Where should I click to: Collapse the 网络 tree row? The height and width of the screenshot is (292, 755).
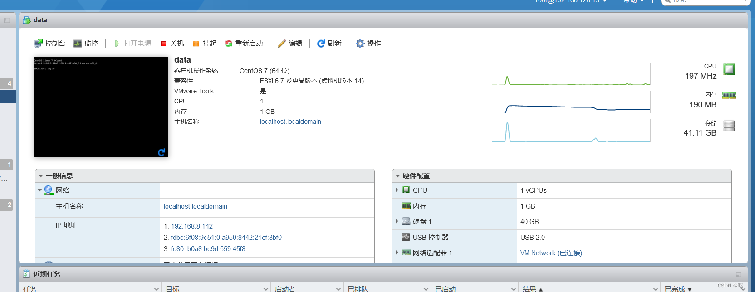(39, 190)
